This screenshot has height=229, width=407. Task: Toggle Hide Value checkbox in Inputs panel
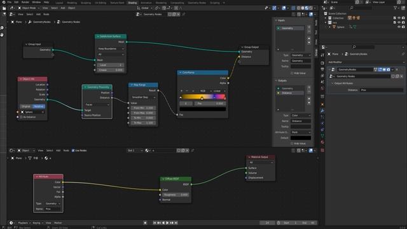click(x=292, y=73)
